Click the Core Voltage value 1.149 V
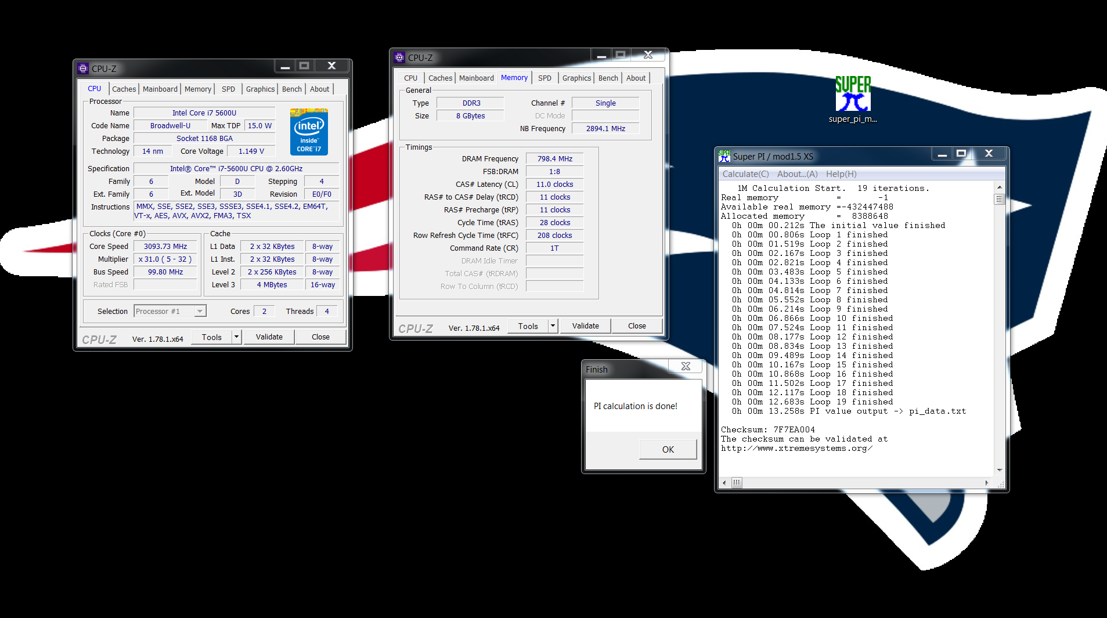The image size is (1107, 618). click(x=251, y=151)
